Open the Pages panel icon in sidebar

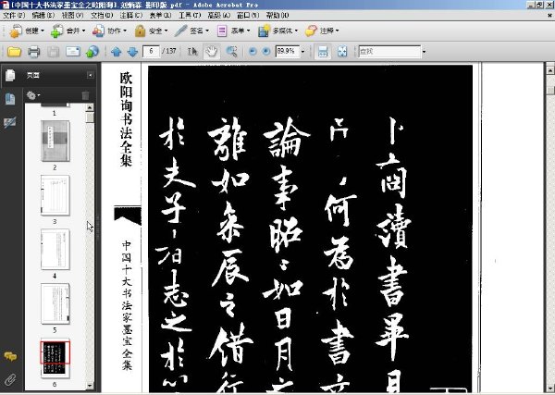(10, 75)
